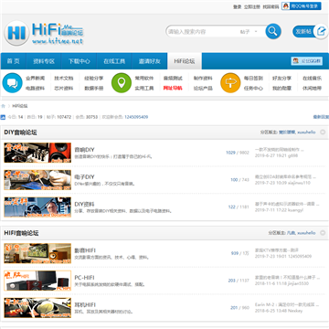Collapse the HIFI音响论坛 section
This screenshot has width=329, height=329.
323,233
